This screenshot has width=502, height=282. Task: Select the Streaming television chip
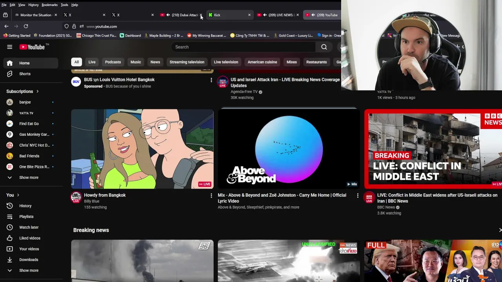(187, 62)
